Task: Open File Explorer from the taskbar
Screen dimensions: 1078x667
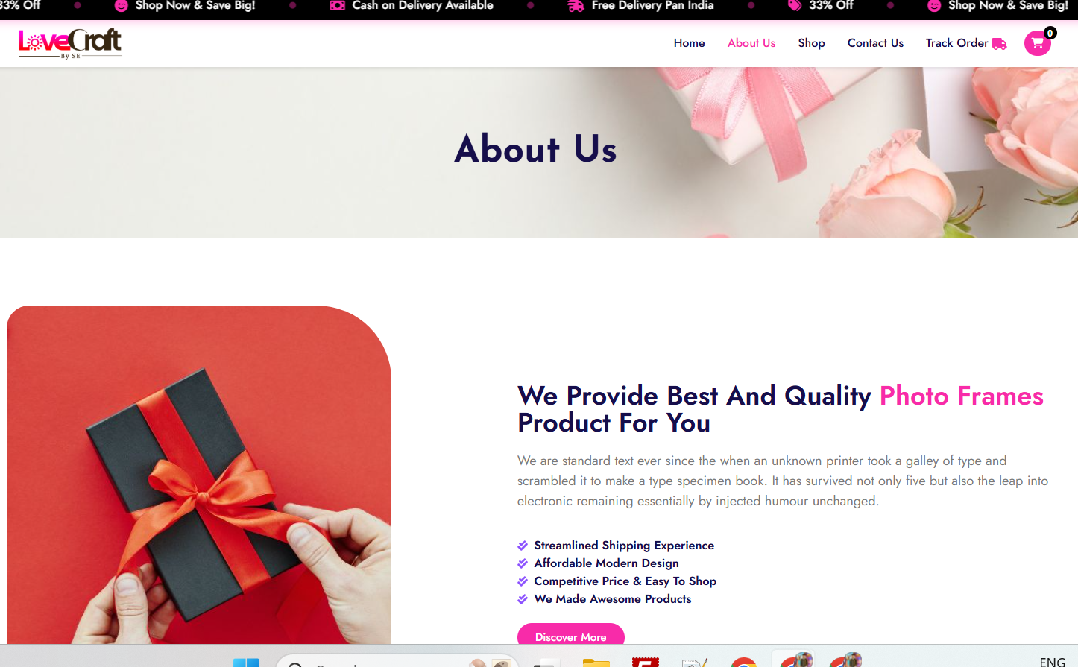Action: coord(596,662)
